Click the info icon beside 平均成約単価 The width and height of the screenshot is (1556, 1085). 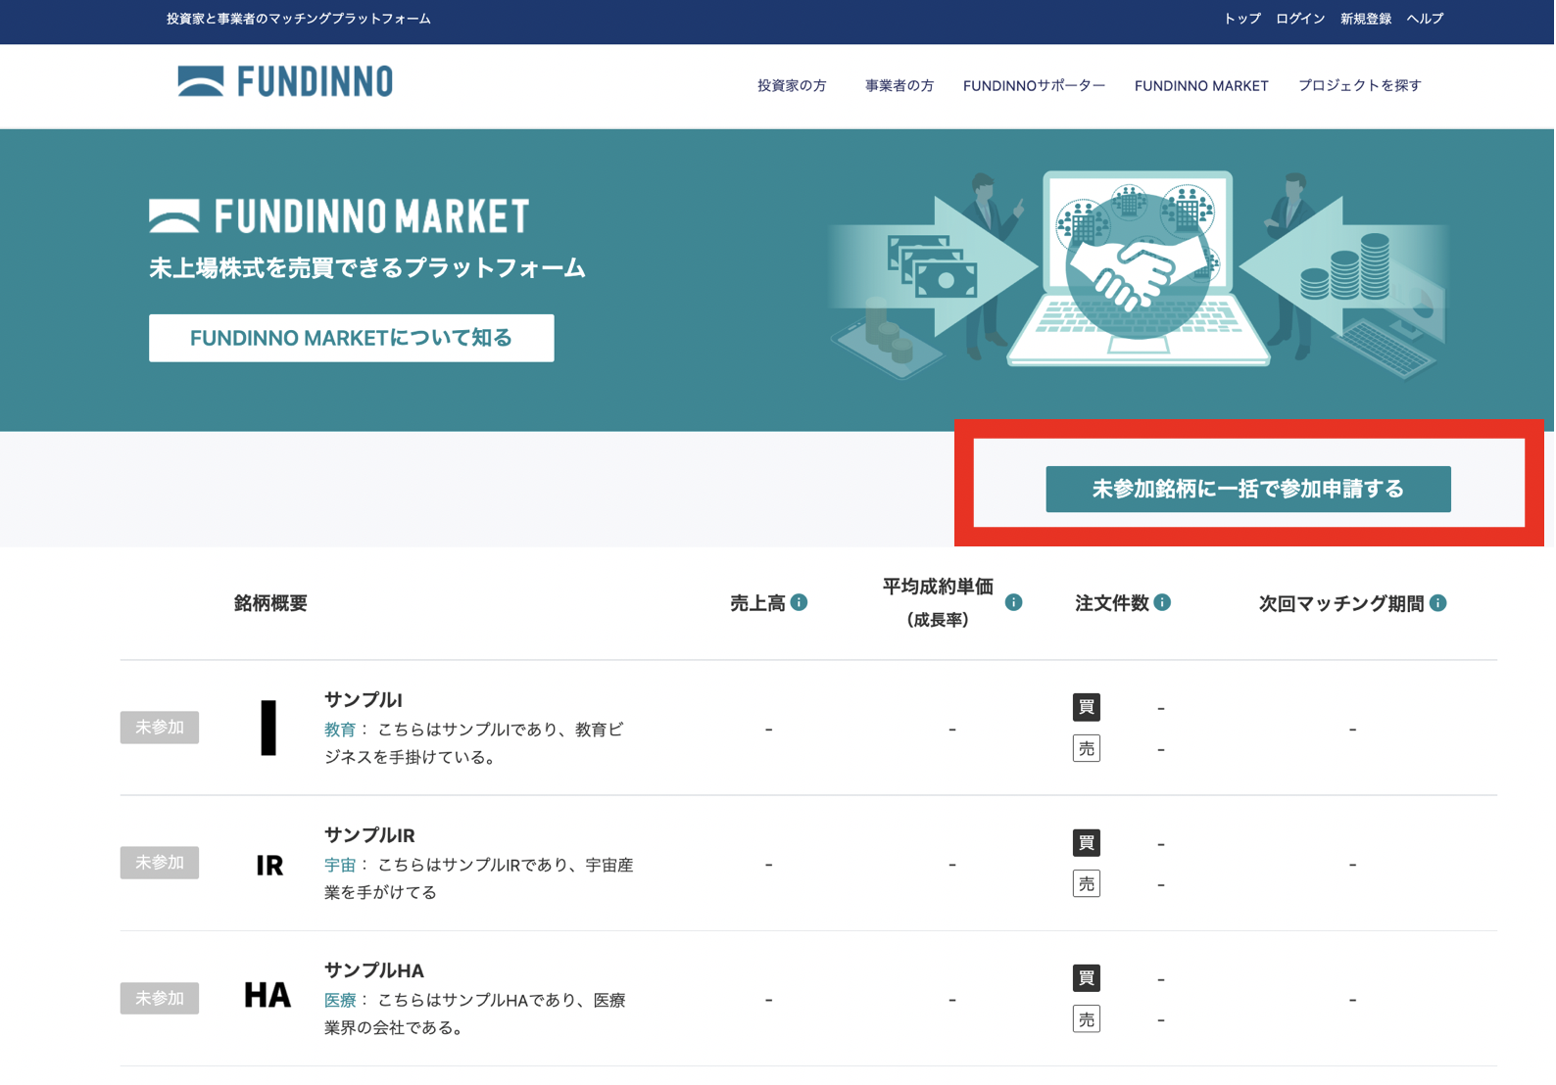coord(1013,603)
